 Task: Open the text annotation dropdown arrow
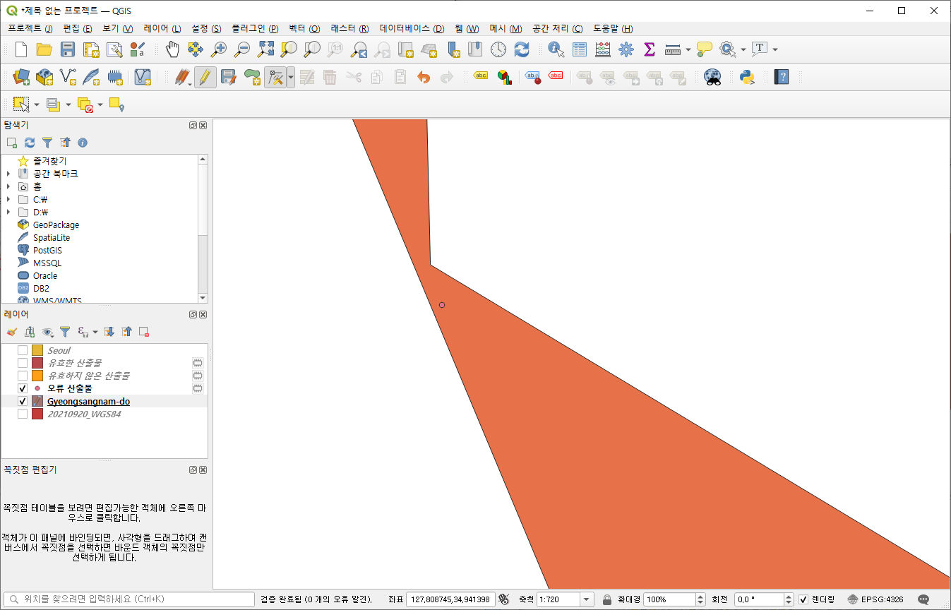pyautogui.click(x=775, y=49)
